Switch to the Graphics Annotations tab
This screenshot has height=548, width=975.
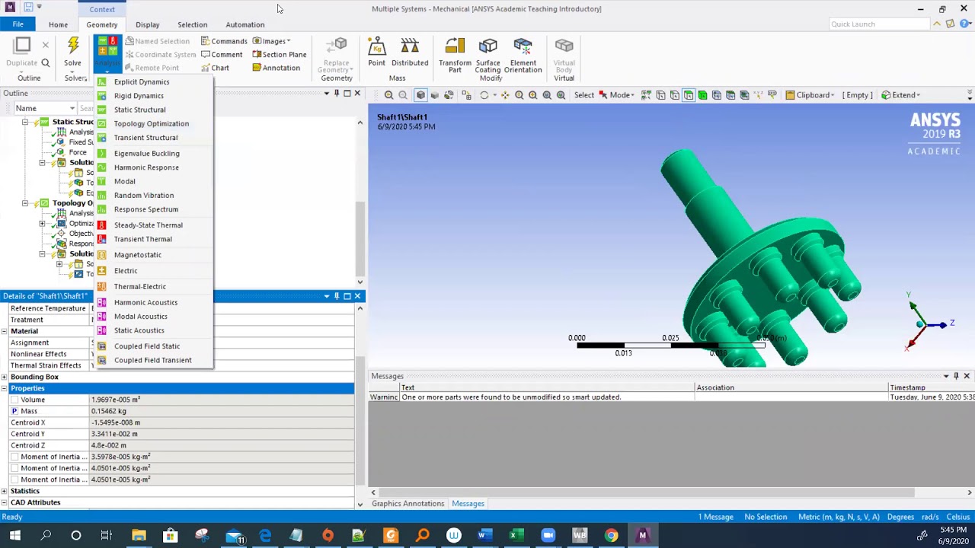[x=408, y=504]
